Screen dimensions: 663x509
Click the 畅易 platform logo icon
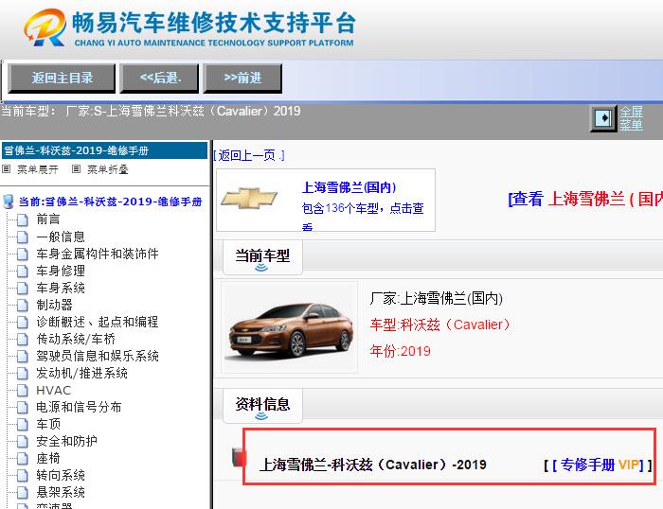tap(45, 27)
